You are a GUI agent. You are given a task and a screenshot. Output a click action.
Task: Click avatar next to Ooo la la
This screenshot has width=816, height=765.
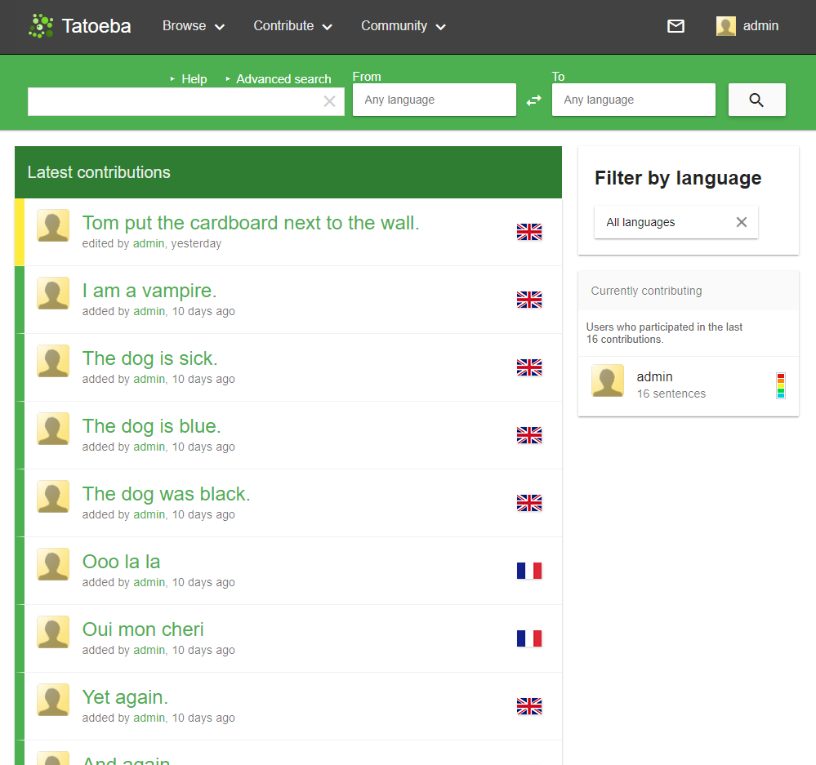point(53,564)
